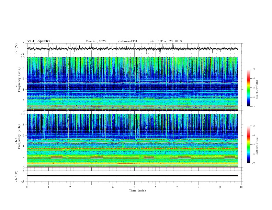Click time-axis tick label "7"
Image resolution: width=272 pixels, height=210 pixels.
tap(177, 187)
